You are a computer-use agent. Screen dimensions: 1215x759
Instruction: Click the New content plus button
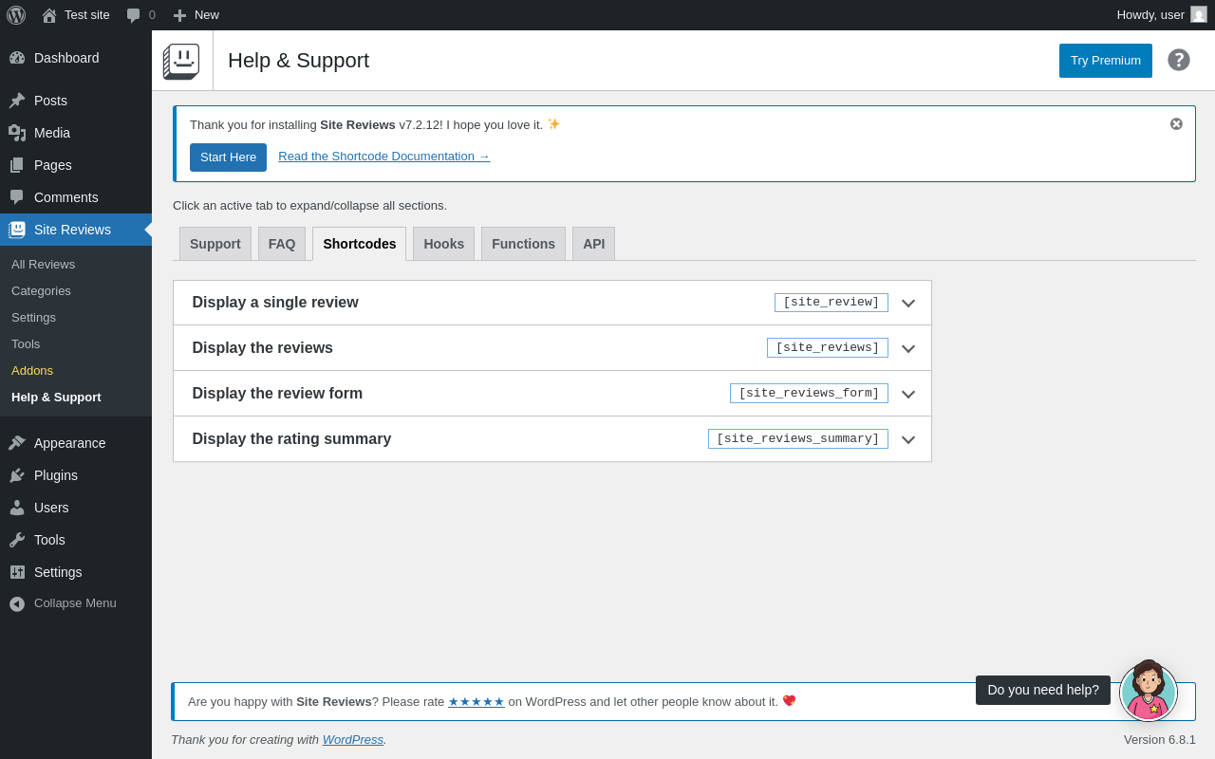coord(196,15)
